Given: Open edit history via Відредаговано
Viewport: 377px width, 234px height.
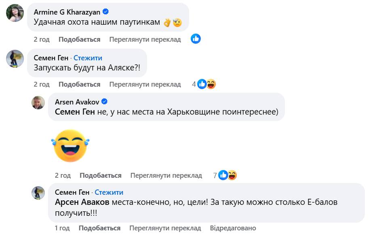Looking at the screenshot, I should click(233, 228).
